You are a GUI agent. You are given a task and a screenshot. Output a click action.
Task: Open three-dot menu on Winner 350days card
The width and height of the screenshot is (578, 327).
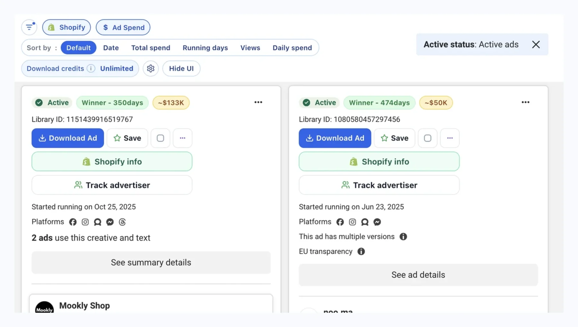258,102
